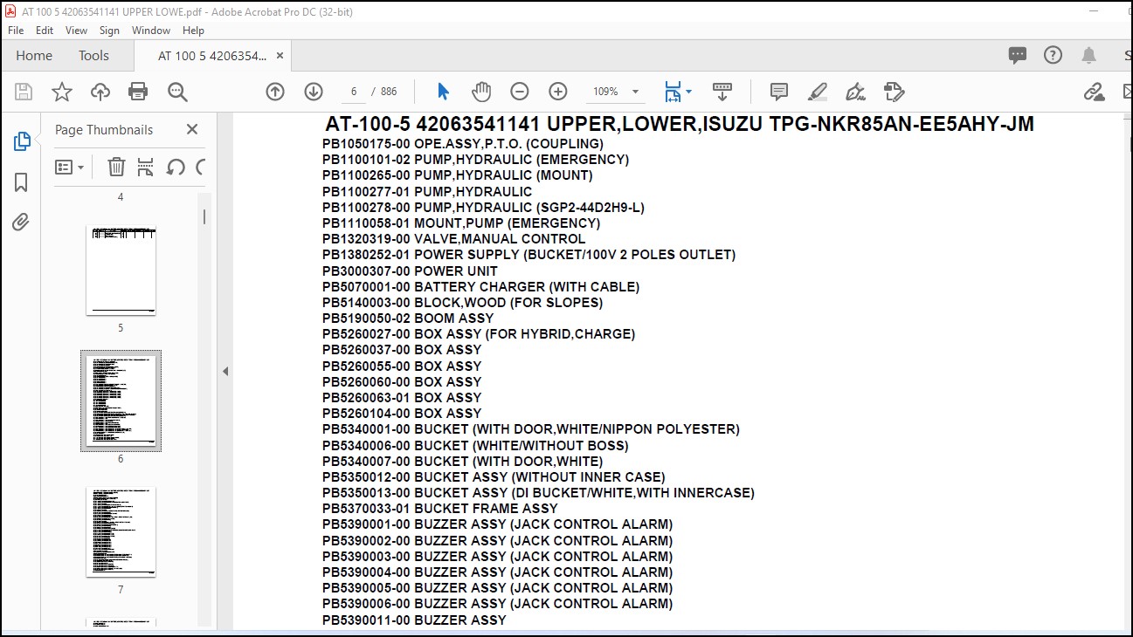Go to the previous page arrow
Image resolution: width=1133 pixels, height=637 pixels.
pos(275,92)
